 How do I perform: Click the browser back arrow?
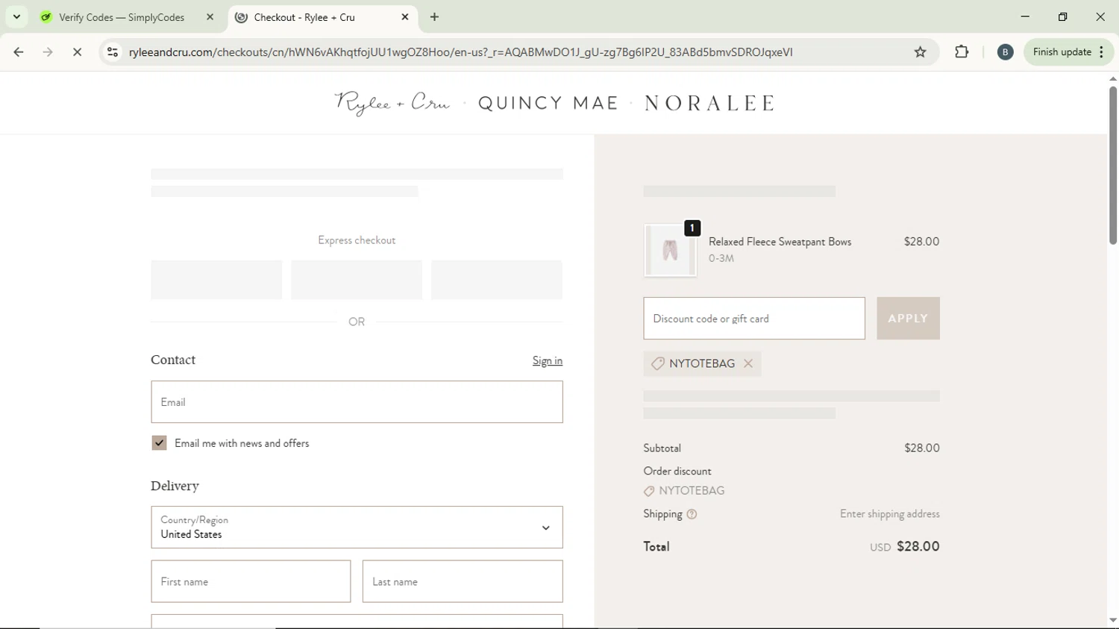click(19, 52)
